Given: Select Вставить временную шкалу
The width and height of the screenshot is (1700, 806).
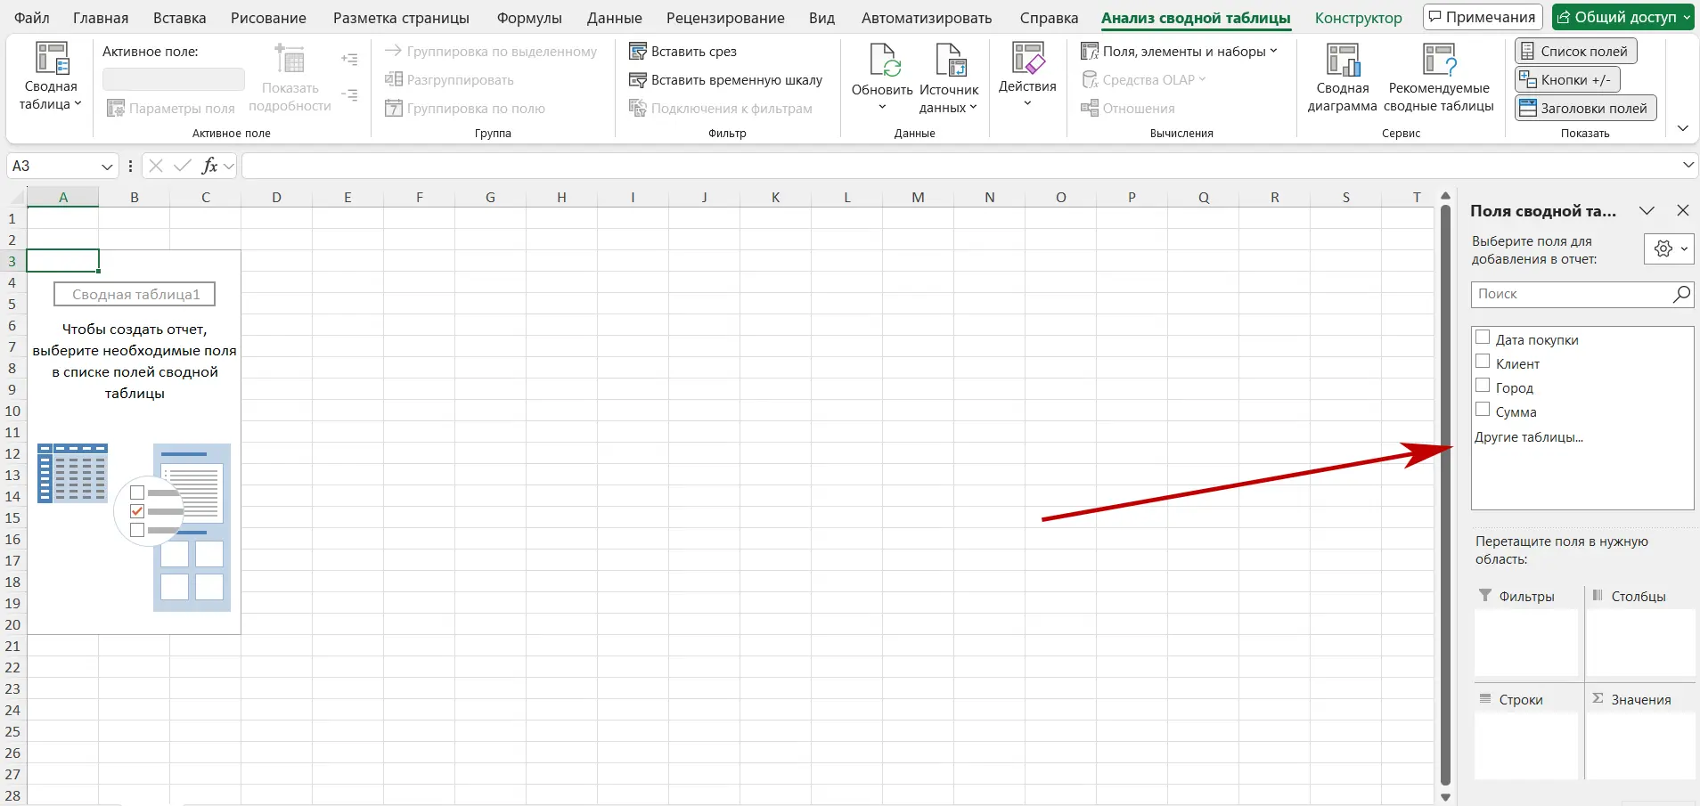Looking at the screenshot, I should [736, 79].
